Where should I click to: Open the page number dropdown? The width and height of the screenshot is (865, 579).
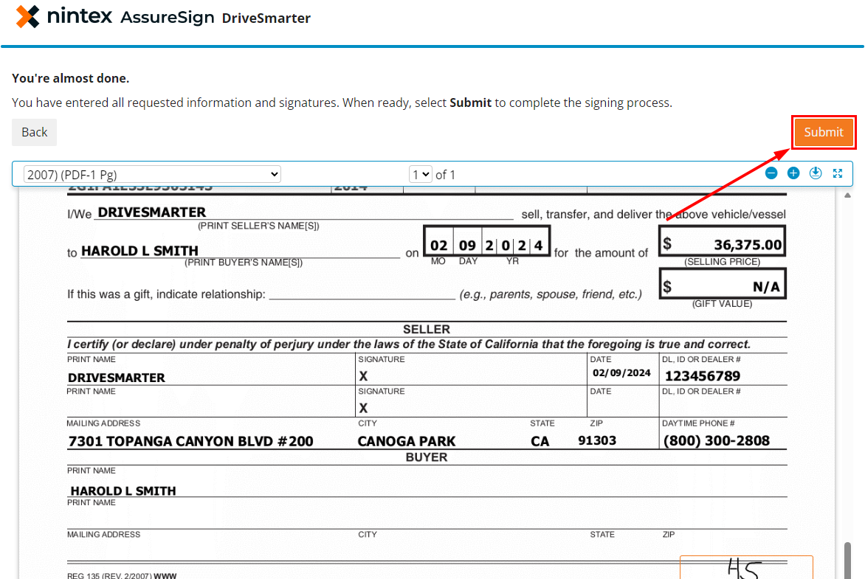[421, 175]
